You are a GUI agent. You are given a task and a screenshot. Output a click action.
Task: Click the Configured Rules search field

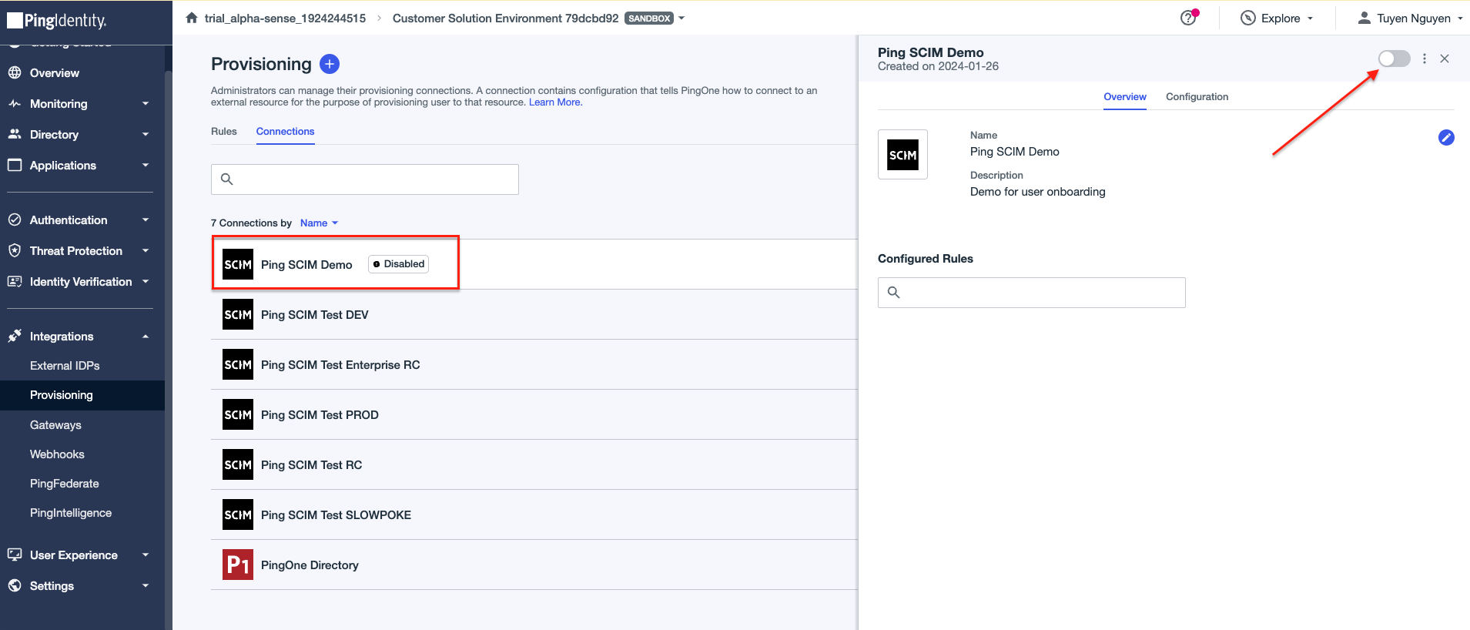(x=1032, y=293)
